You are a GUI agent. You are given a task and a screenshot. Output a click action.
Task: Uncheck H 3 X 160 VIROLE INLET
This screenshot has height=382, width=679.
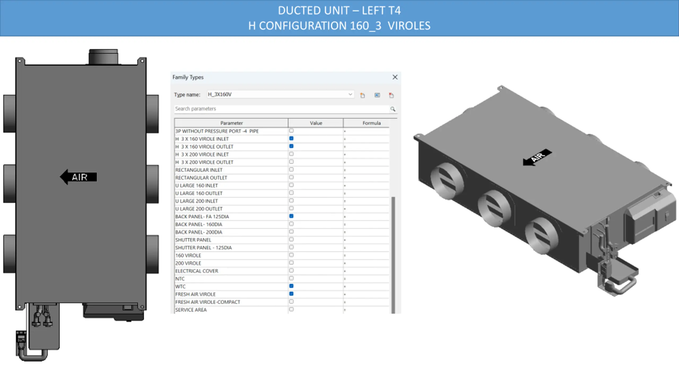[x=291, y=138]
